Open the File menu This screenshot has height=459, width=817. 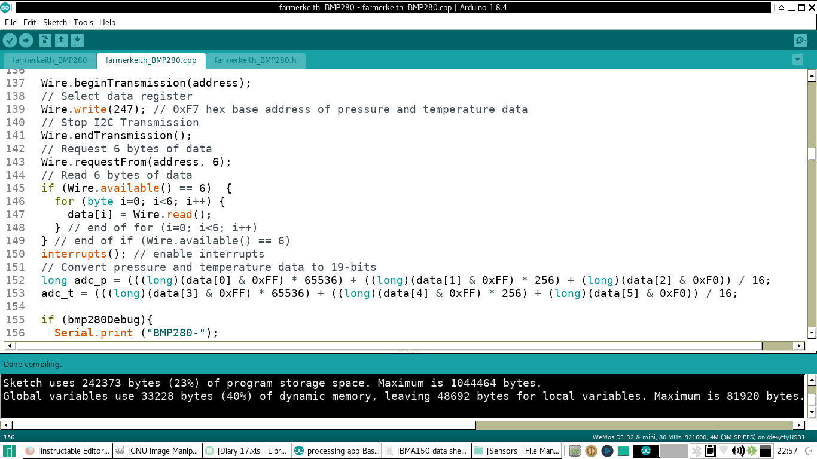tap(11, 22)
